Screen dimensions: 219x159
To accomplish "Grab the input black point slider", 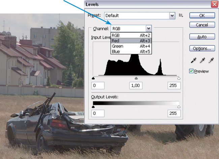I will click(93, 78).
